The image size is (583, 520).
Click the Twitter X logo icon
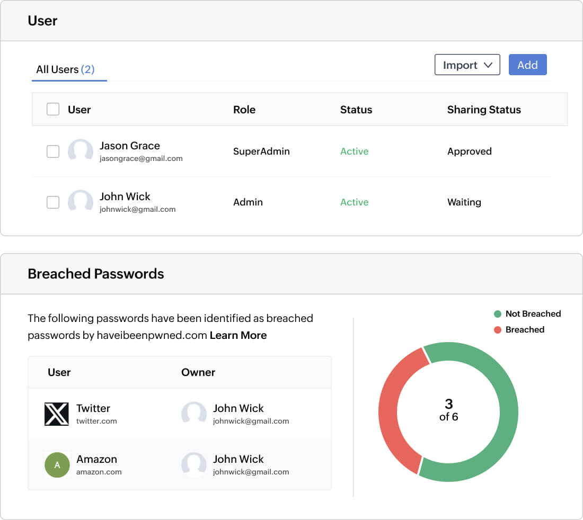click(57, 414)
